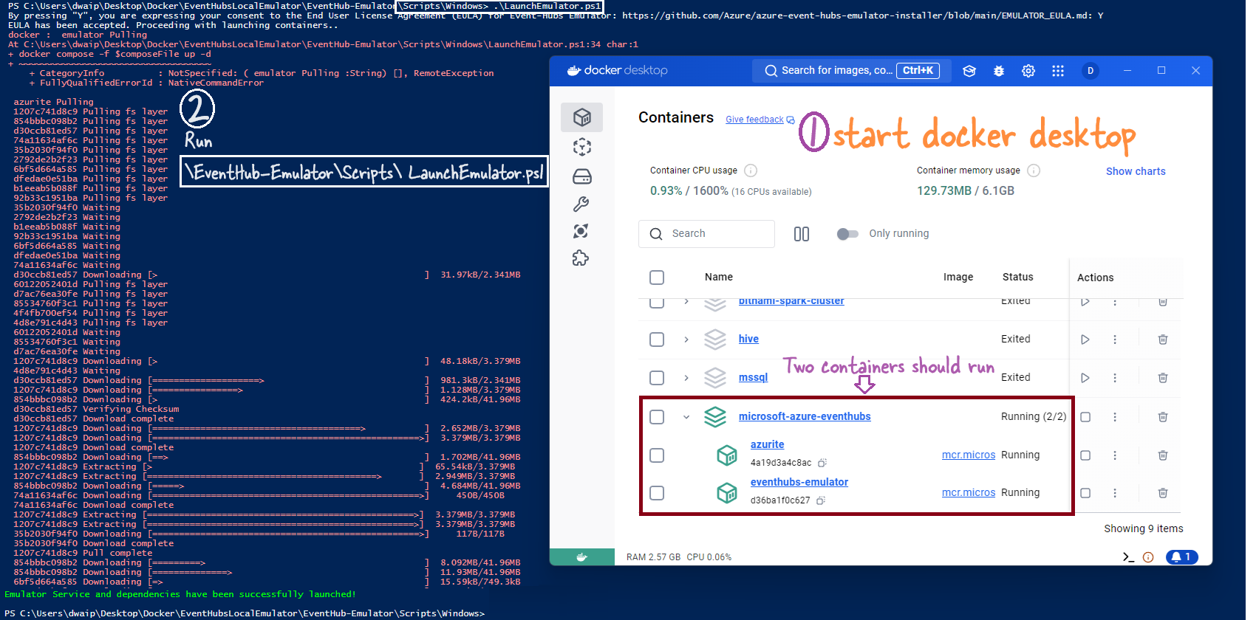Start the mssql container stack
This screenshot has width=1256, height=620.
[1085, 378]
